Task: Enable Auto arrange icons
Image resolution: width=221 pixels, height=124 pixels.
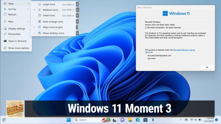Action: [x=53, y=22]
